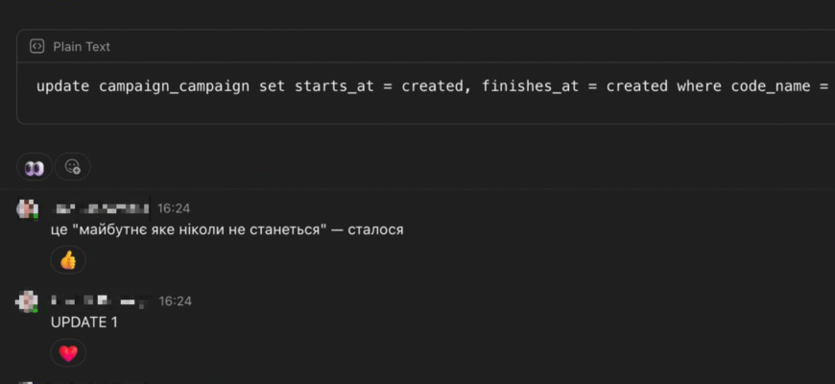
Task: Click the green status dot on the UPDATE 1 avatar
Action: (36, 309)
